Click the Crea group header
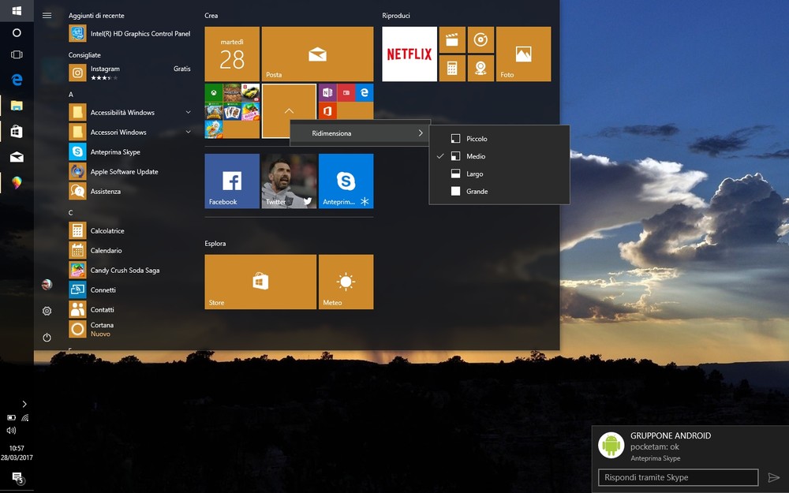 coord(211,16)
